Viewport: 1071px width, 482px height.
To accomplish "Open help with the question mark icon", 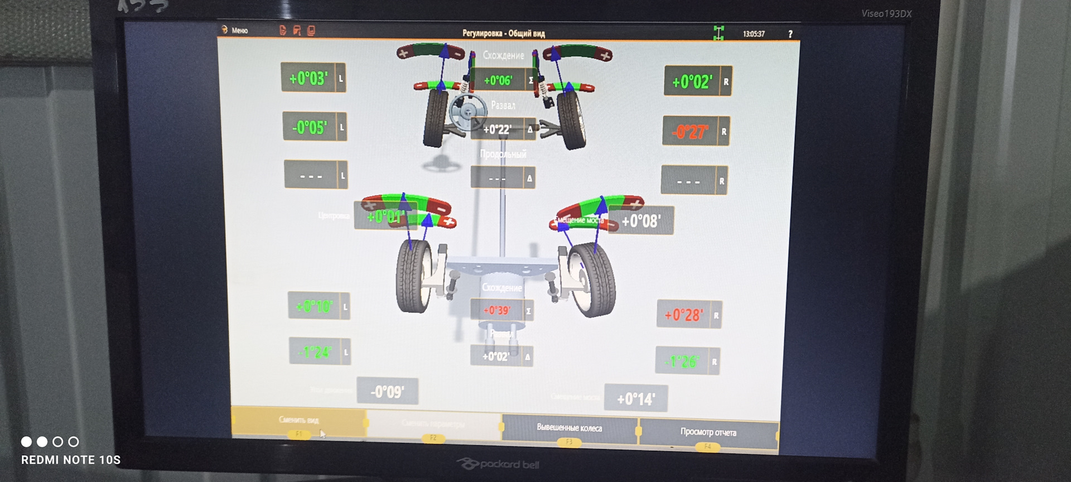I will pos(790,34).
